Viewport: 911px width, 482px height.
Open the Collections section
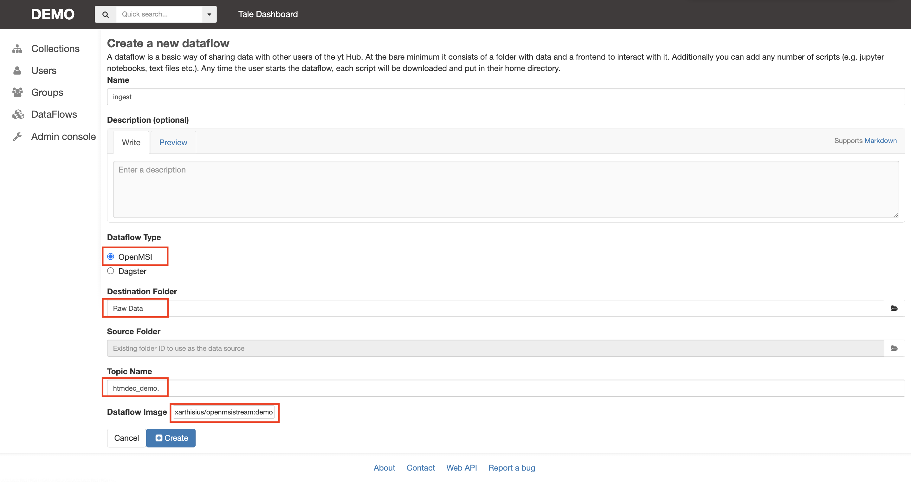[x=55, y=49]
